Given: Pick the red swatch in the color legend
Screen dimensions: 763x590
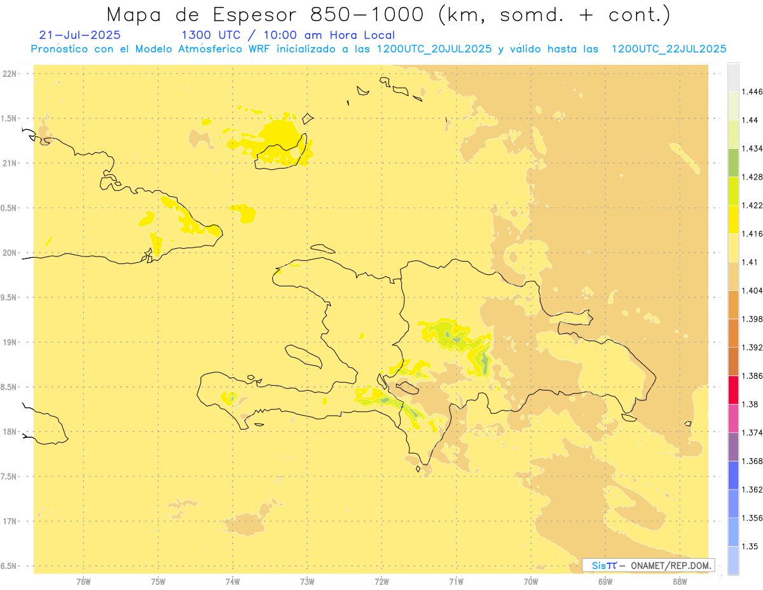Looking at the screenshot, I should [733, 390].
